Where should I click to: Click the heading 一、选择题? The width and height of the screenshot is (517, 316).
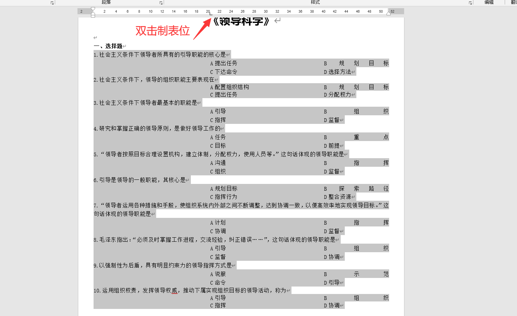coord(108,46)
